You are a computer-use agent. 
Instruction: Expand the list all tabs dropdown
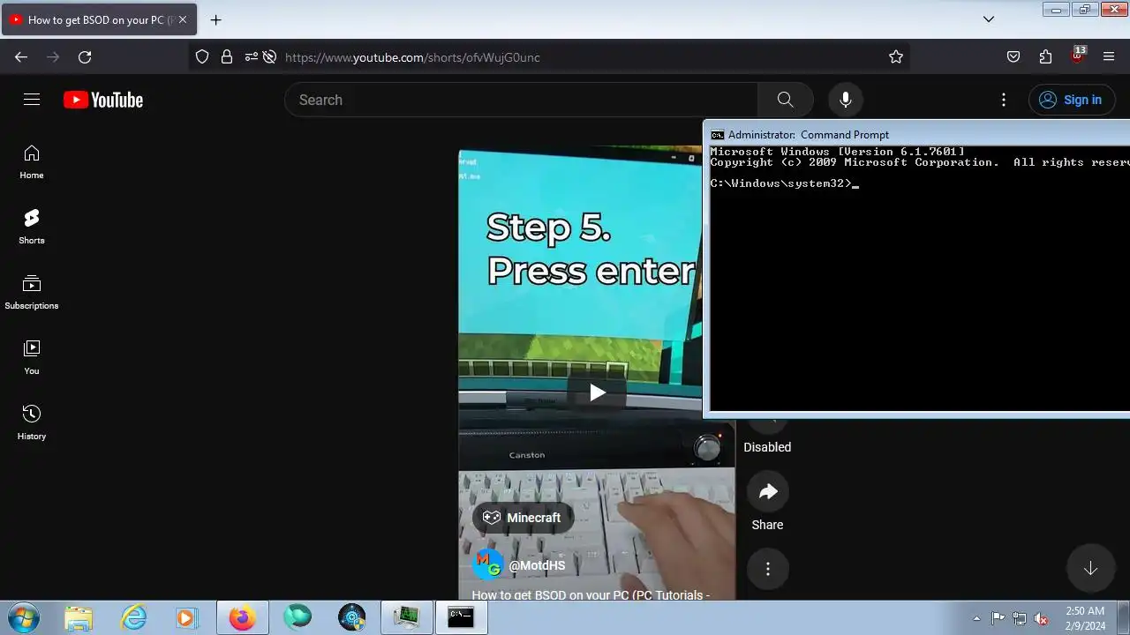(x=989, y=19)
